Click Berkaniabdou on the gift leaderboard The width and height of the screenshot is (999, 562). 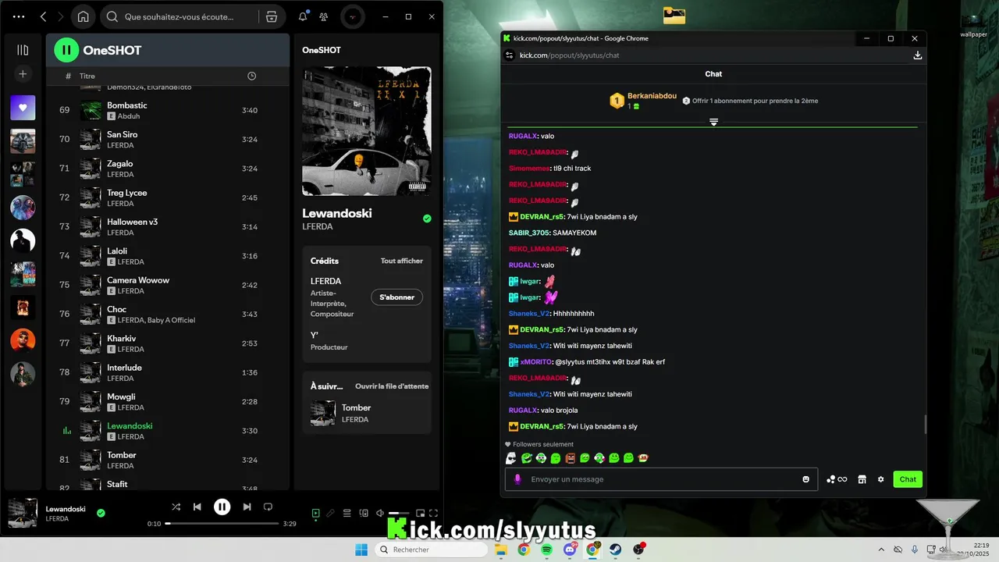[652, 95]
